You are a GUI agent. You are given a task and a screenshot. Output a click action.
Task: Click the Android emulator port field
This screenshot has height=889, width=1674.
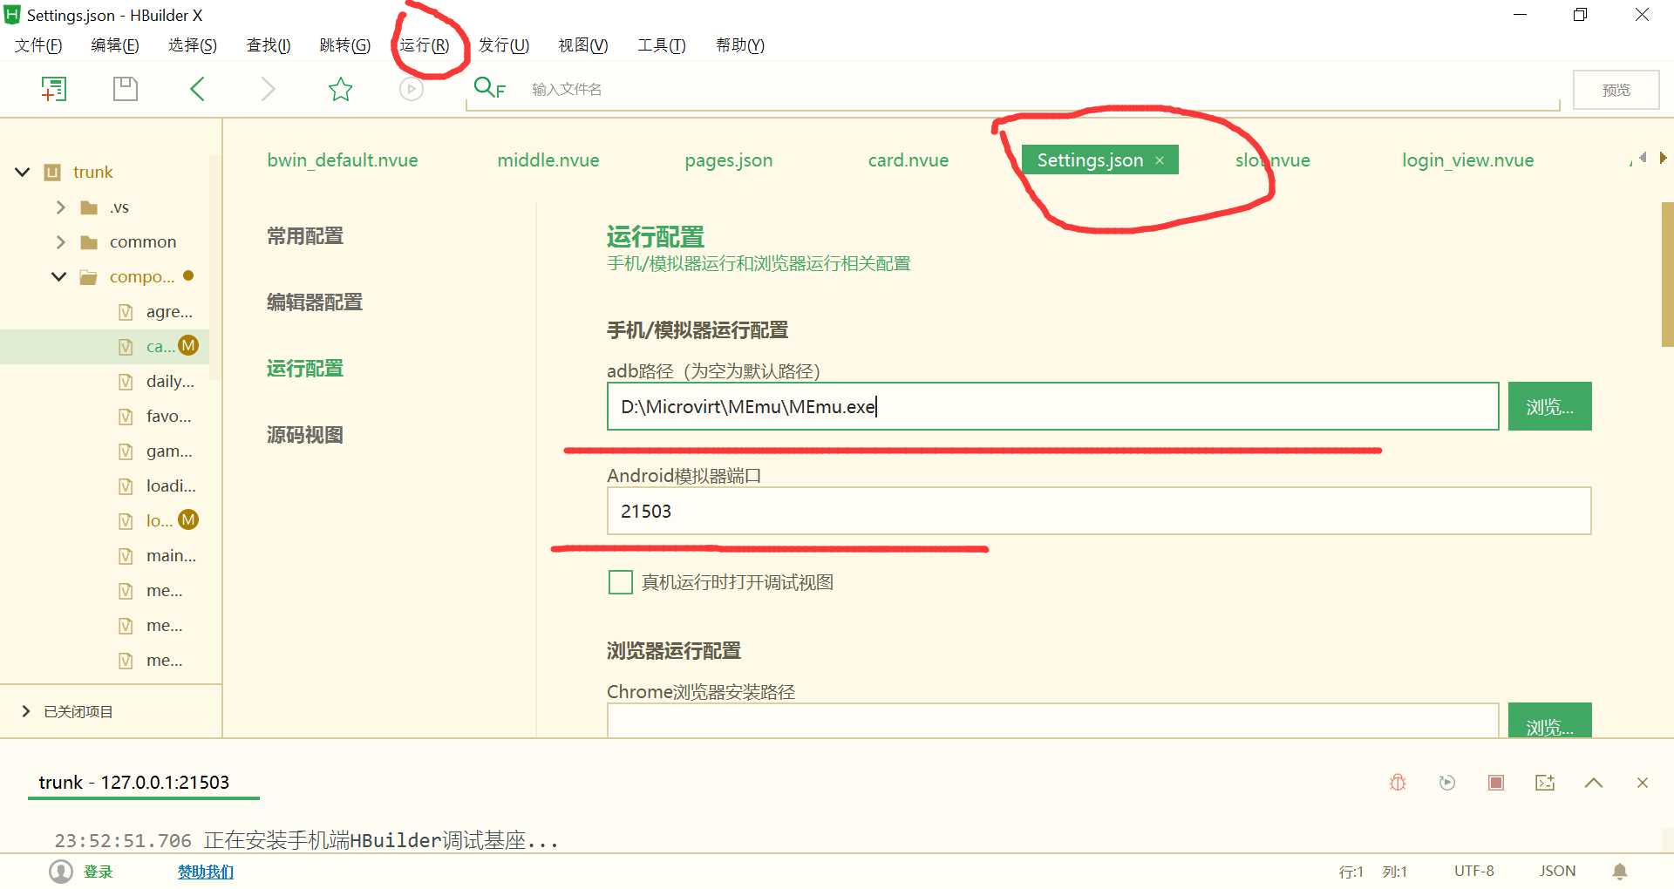1099,511
